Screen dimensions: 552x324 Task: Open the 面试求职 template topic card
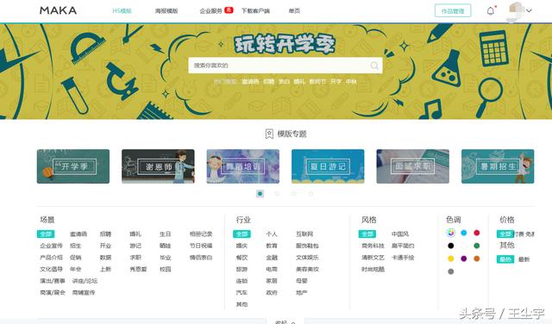(412, 166)
